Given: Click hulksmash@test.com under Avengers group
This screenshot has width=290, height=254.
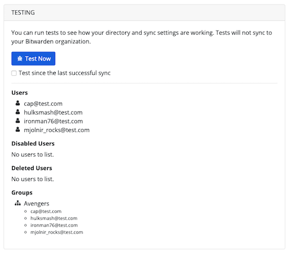Looking at the screenshot, I should point(54,218).
